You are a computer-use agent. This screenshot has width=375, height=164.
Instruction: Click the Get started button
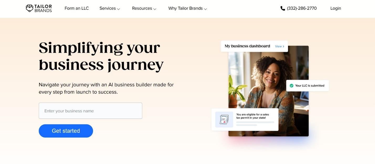coord(66,131)
